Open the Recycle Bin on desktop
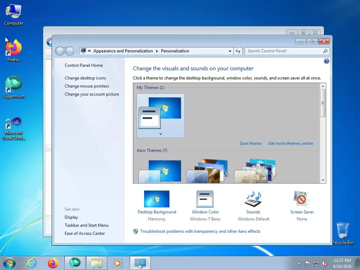Viewport: 360px width, 270px height. click(x=342, y=233)
